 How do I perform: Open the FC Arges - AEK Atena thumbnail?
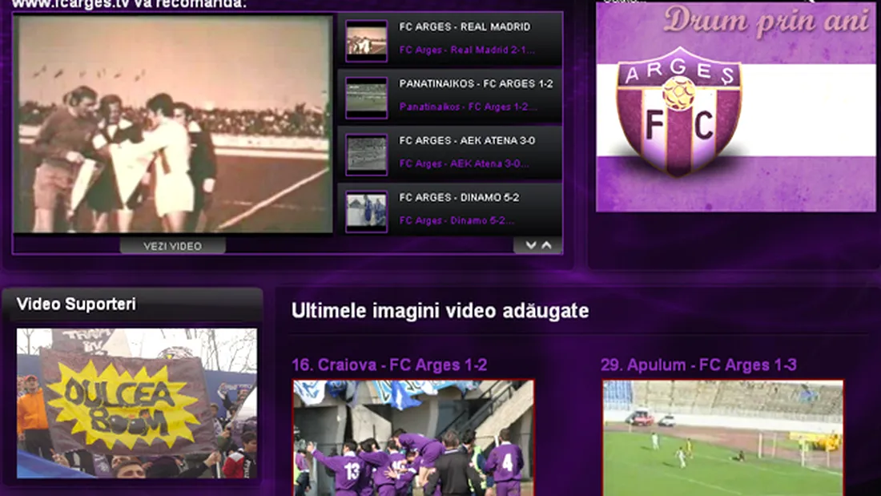click(x=366, y=155)
